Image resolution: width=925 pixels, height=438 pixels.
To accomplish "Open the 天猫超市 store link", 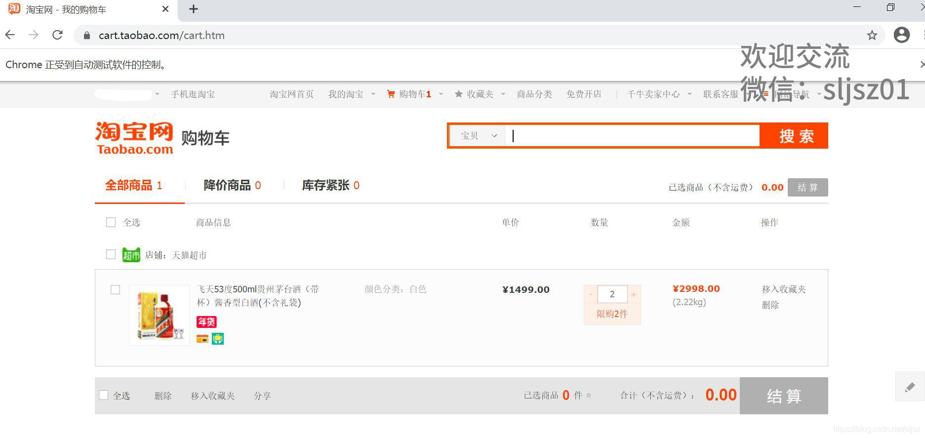I will (189, 255).
